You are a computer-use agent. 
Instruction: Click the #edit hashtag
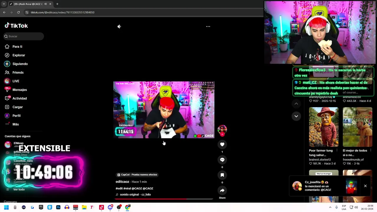pyautogui.click(x=119, y=188)
